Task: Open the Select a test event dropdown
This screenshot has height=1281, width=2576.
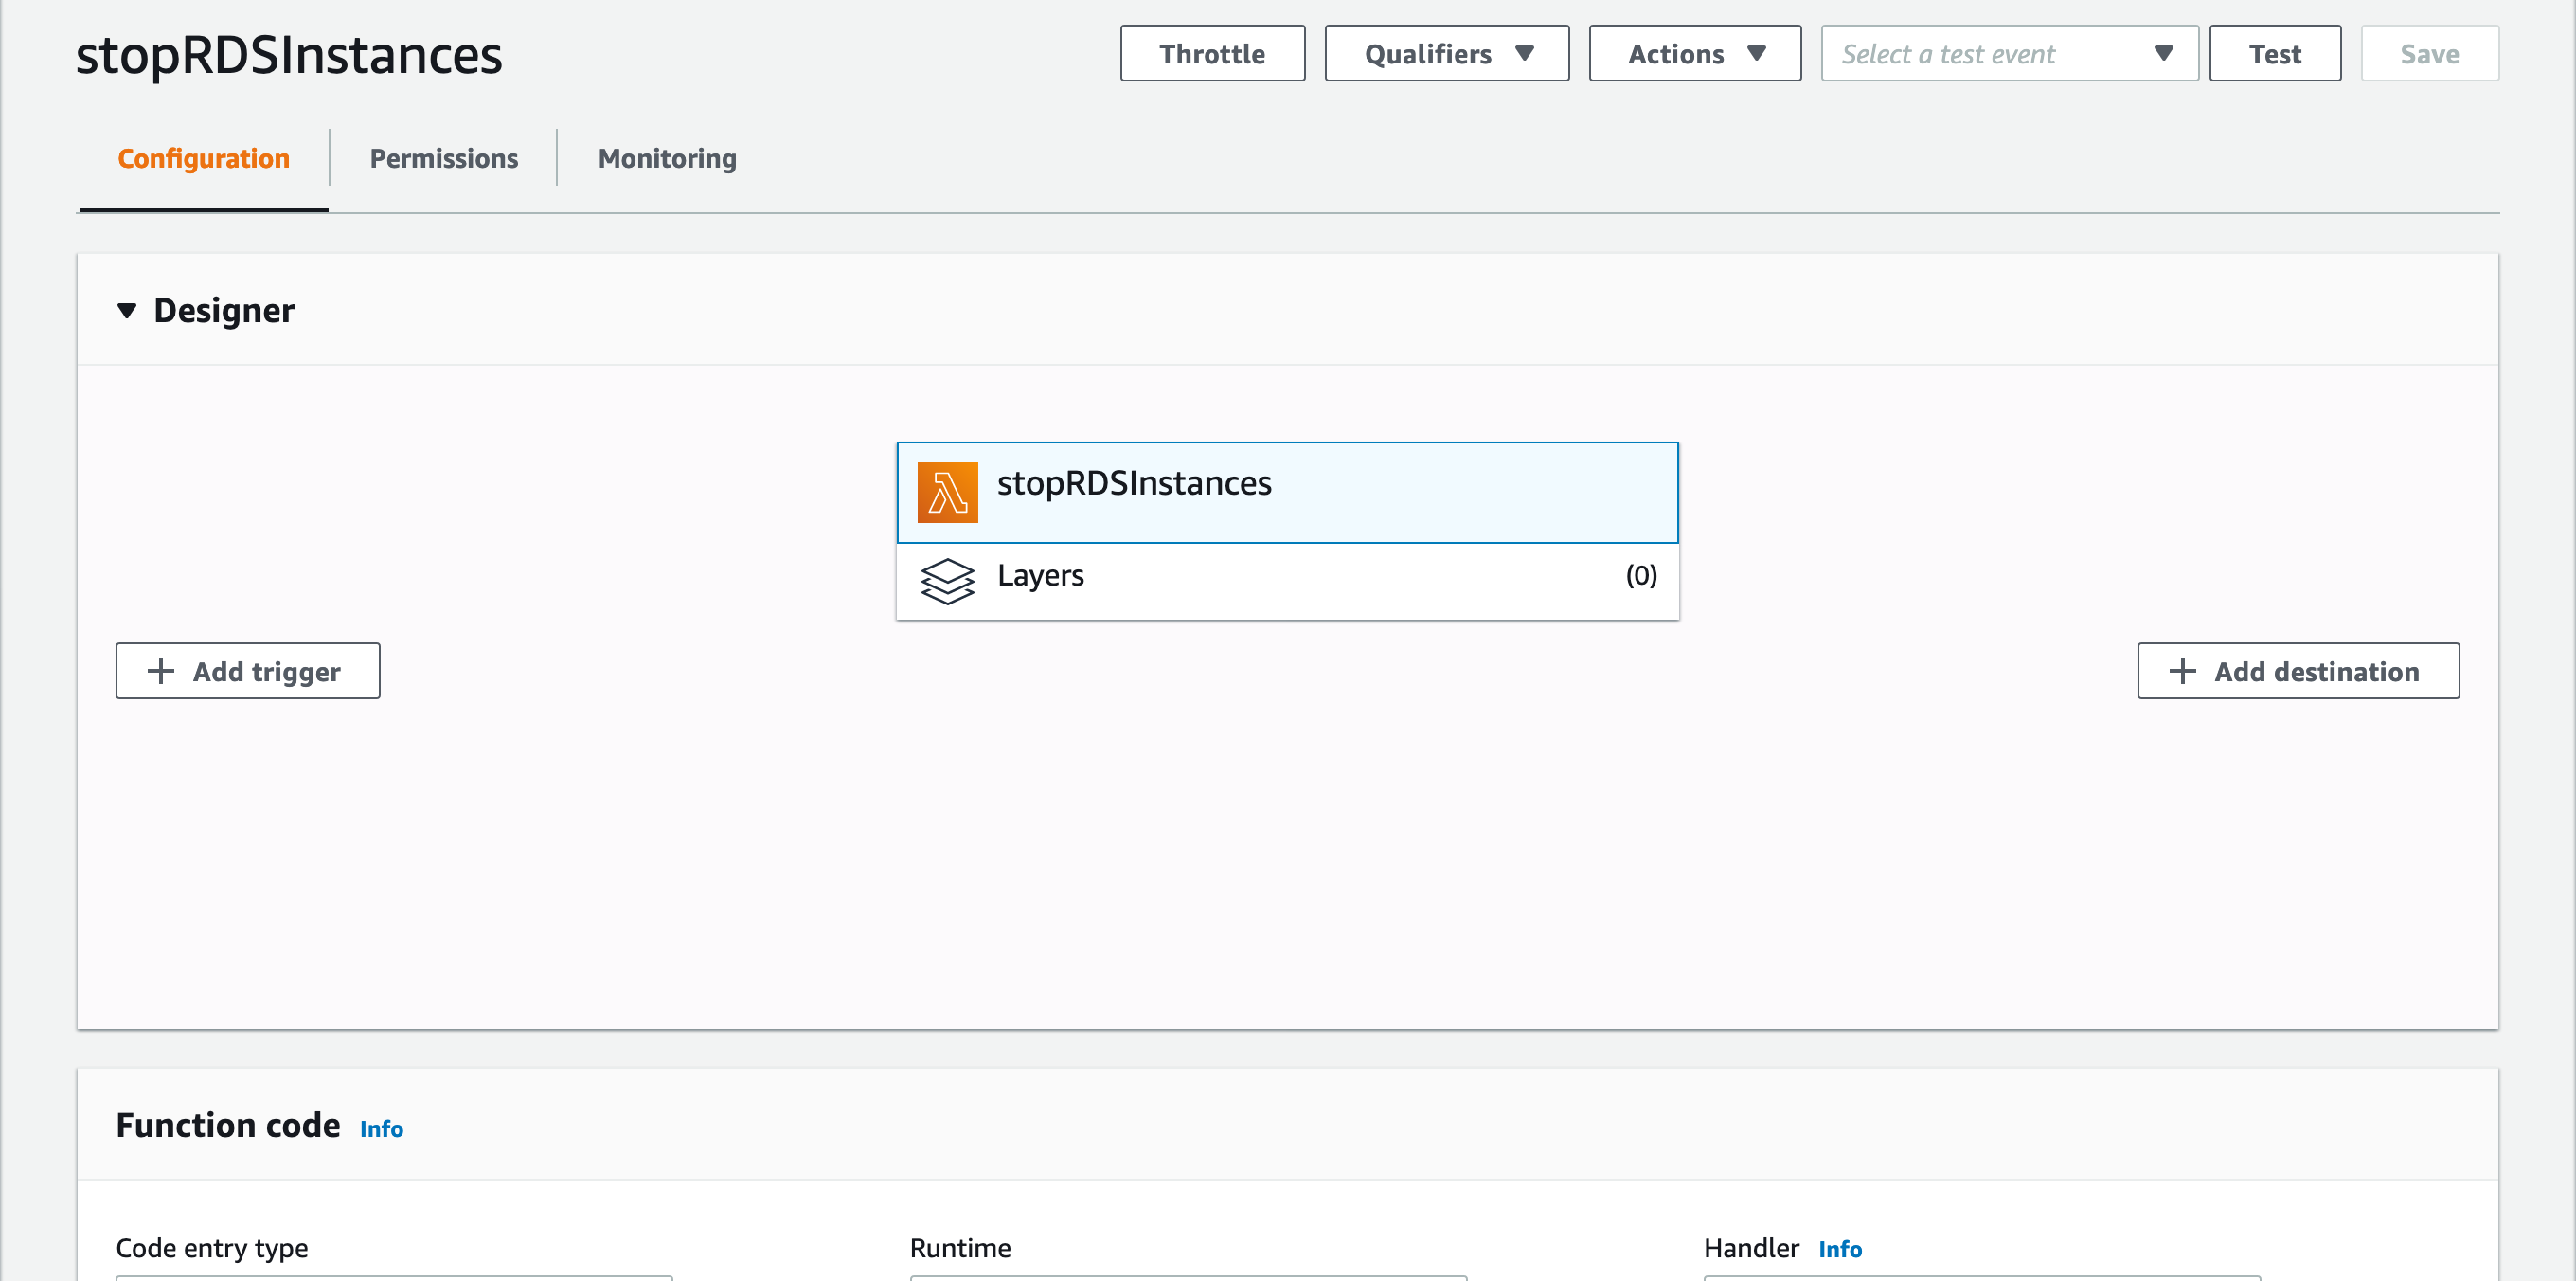Action: click(x=2008, y=54)
